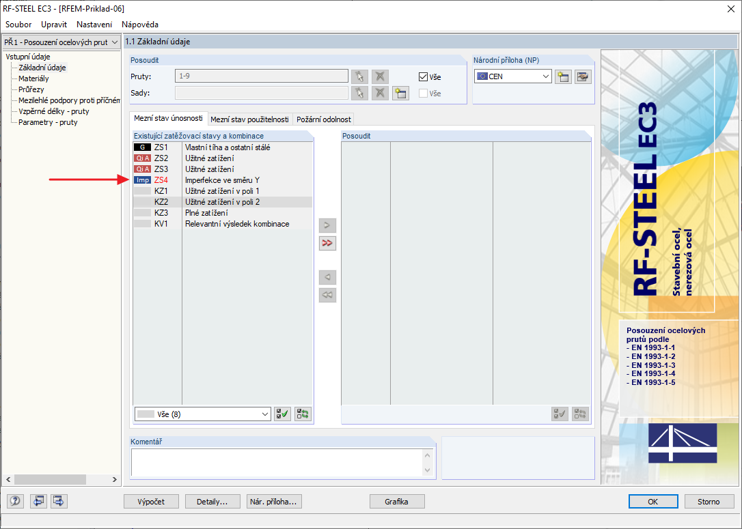Select ZS2 Užitné zatížení row
This screenshot has height=529, width=742.
coord(223,158)
